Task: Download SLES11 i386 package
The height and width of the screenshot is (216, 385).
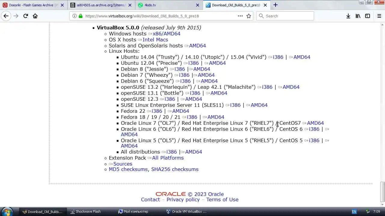Action: [235, 105]
